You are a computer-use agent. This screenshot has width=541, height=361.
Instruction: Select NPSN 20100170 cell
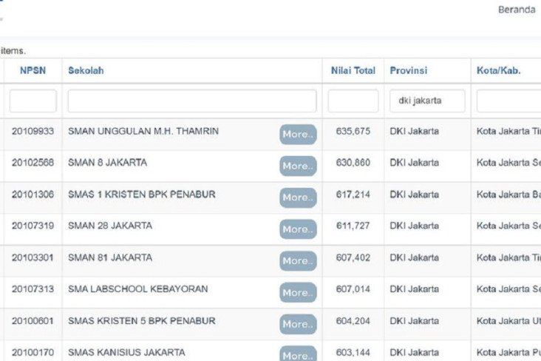point(33,352)
